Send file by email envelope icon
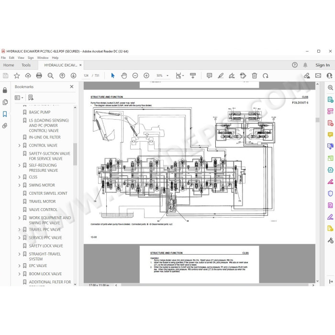Screen dimensions: 335x335 (318, 76)
